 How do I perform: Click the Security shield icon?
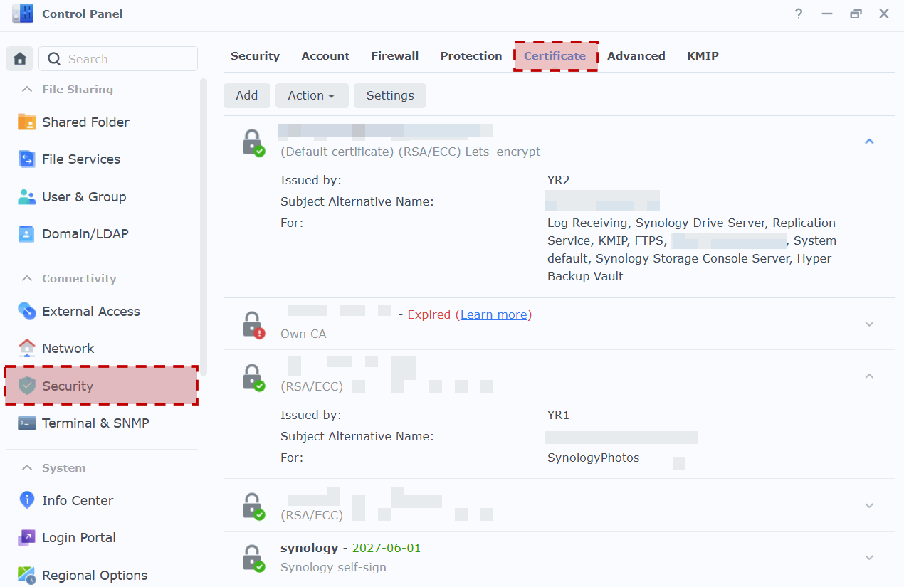point(26,386)
